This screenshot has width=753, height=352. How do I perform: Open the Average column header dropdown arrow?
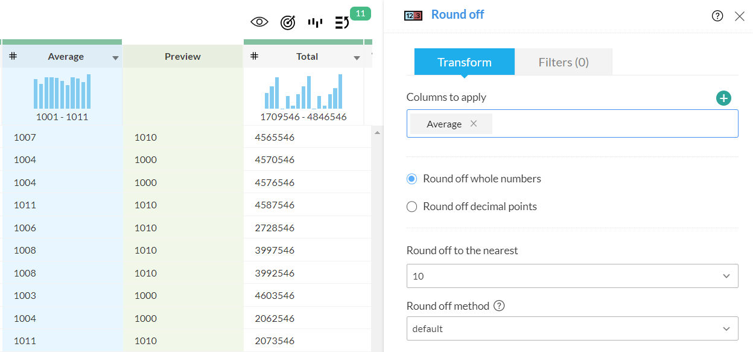[115, 58]
